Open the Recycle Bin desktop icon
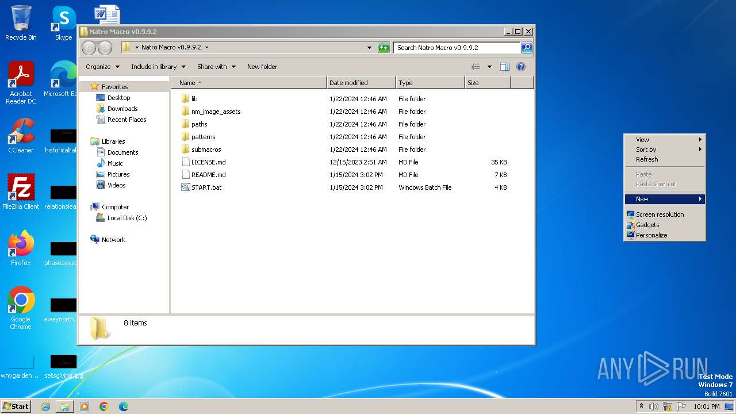Viewport: 736px width, 414px height. click(21, 23)
